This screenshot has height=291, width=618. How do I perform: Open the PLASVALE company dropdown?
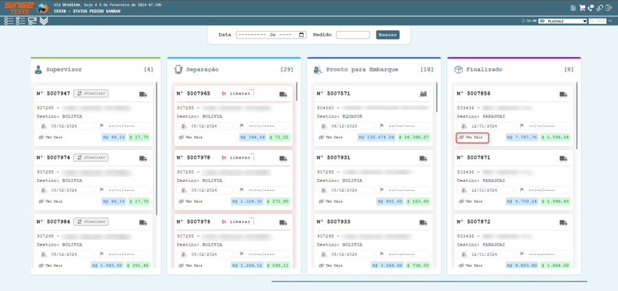562,21
